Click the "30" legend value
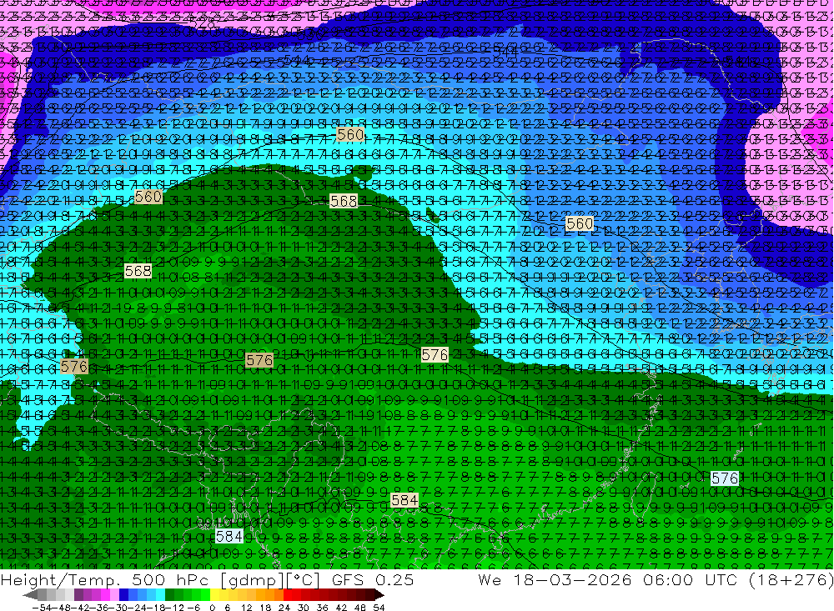This screenshot has width=834, height=611. [x=304, y=608]
